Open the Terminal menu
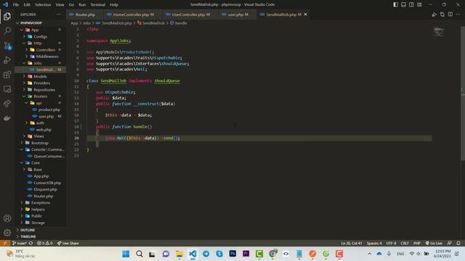The height and width of the screenshot is (261, 465). pos(98,4)
